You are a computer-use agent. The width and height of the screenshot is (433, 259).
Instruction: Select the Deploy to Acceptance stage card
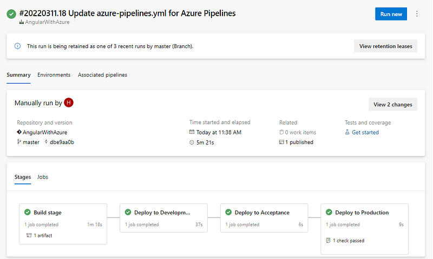(x=264, y=218)
